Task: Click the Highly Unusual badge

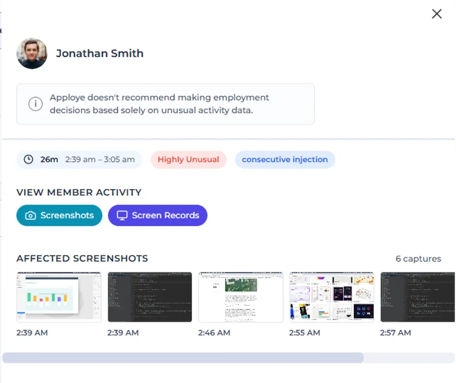Action: point(188,160)
